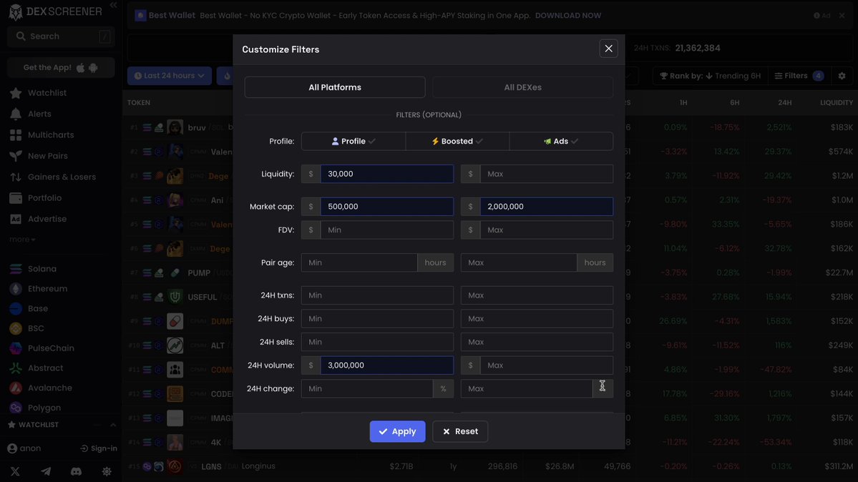Select Avalanche chain icon
The height and width of the screenshot is (482, 858).
(16, 388)
